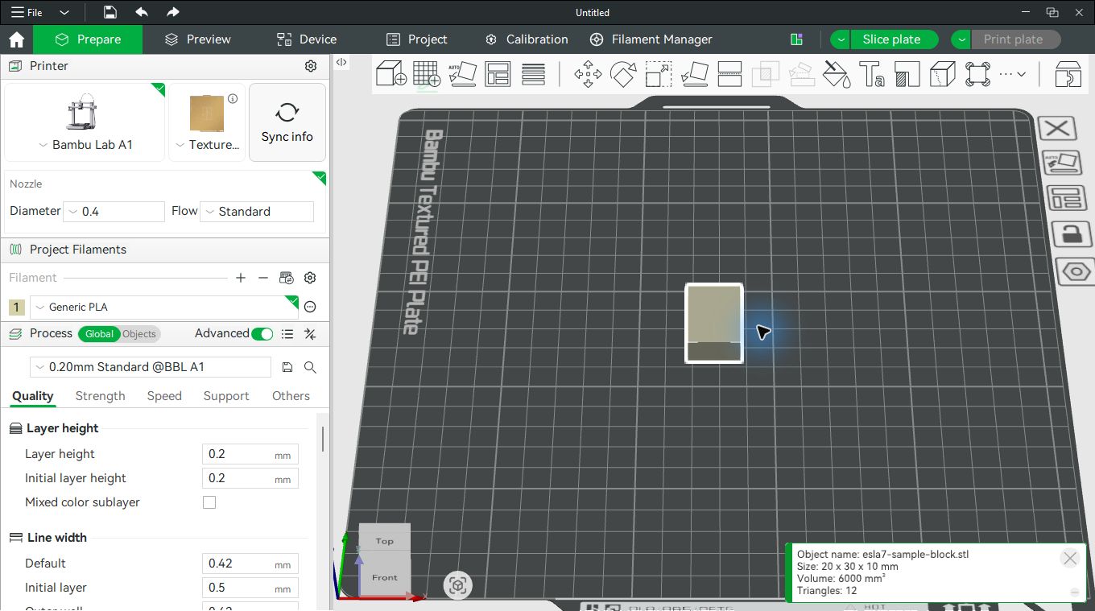The width and height of the screenshot is (1095, 611).
Task: Switch to the Preview tab
Action: [198, 39]
